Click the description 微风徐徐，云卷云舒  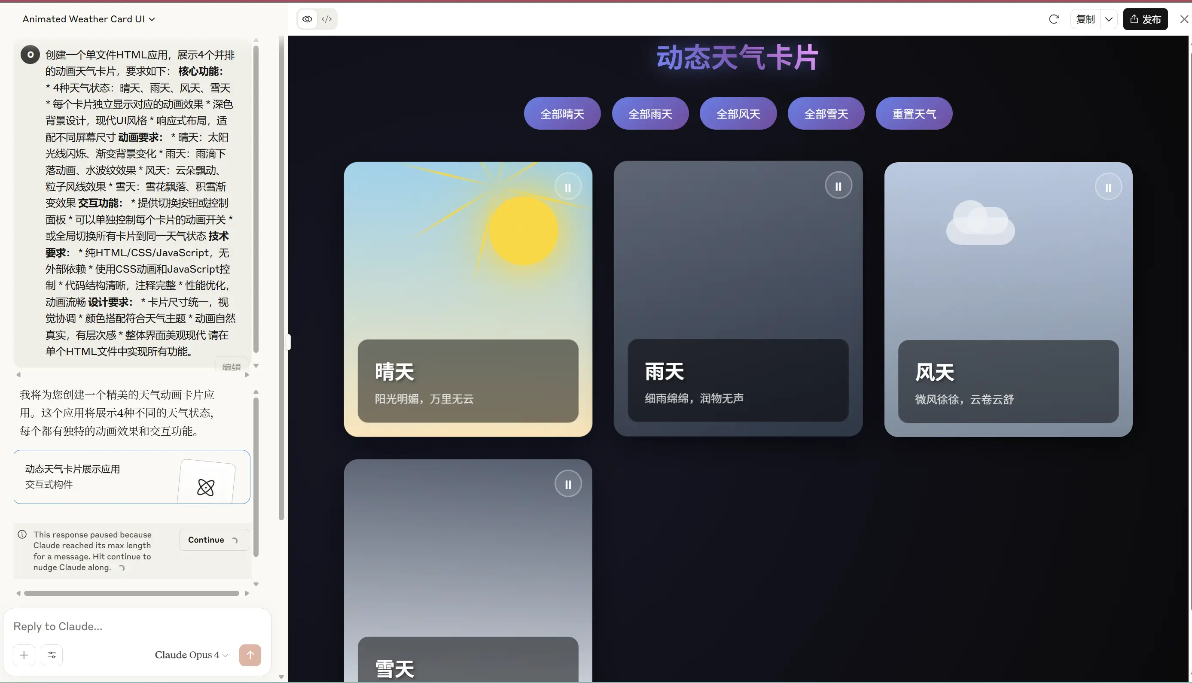point(964,399)
